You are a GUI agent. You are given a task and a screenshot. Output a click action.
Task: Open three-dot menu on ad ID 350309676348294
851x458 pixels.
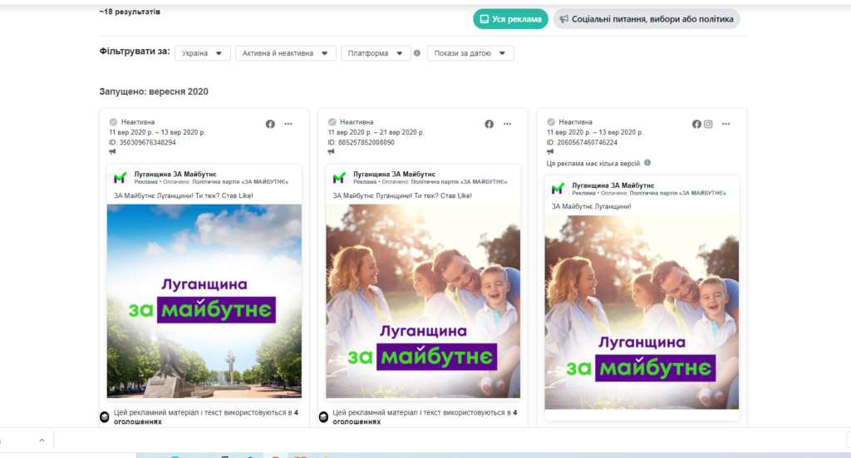(288, 125)
